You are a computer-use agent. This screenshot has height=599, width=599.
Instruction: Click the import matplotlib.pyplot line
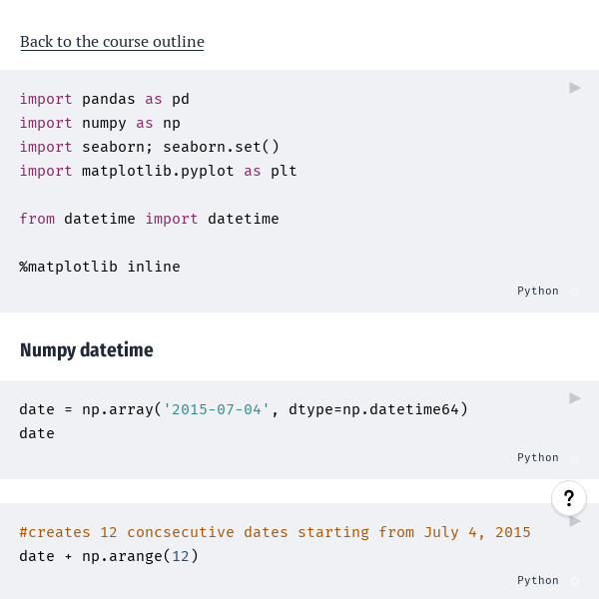click(x=158, y=171)
